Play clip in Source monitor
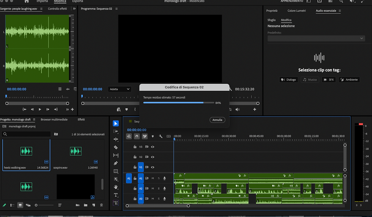Viewport: 372px width, 217px height. tap(40, 109)
